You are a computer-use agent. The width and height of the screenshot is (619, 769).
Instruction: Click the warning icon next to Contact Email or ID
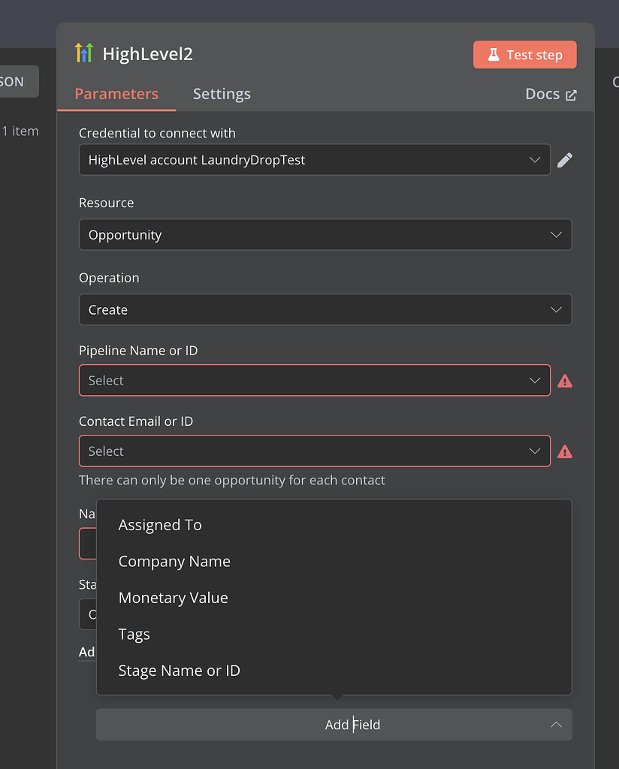[565, 451]
